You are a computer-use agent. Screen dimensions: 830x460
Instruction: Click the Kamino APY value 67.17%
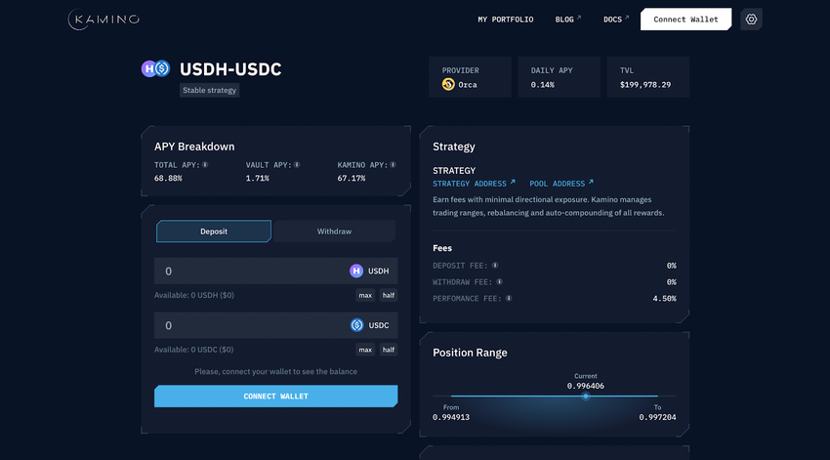pyautogui.click(x=352, y=179)
